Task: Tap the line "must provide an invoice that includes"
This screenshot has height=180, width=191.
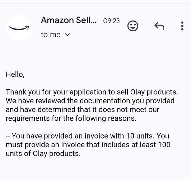Action: click(88, 145)
